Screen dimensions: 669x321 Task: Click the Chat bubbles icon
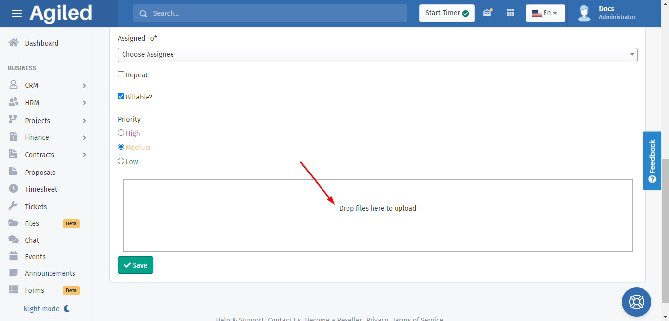(13, 240)
